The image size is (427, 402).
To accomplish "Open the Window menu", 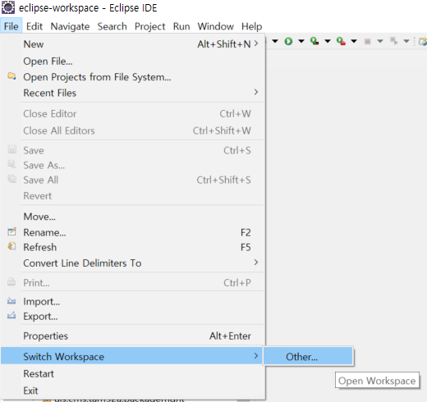I will point(215,26).
